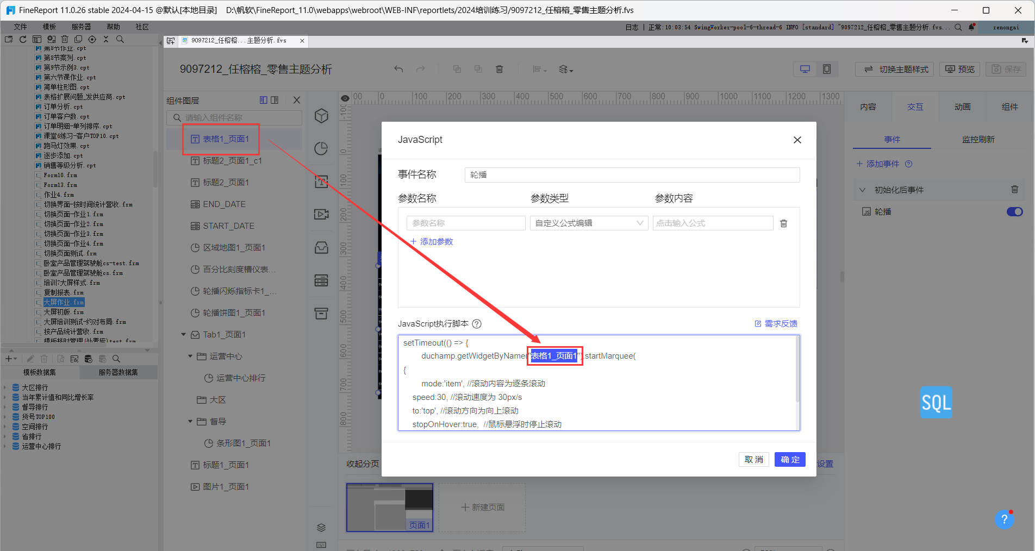Screen dimensions: 1035x551
Task: Open the 自定义公式编辑 parameter type dropdown
Action: [x=589, y=223]
